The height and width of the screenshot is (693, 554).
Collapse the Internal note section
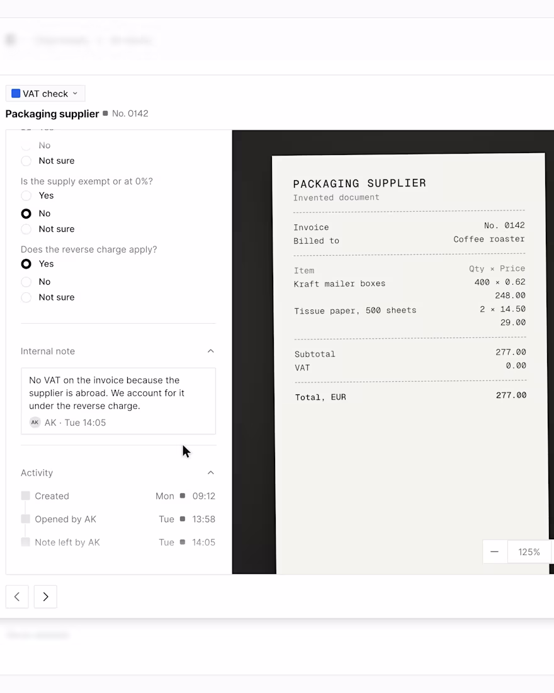click(x=211, y=351)
